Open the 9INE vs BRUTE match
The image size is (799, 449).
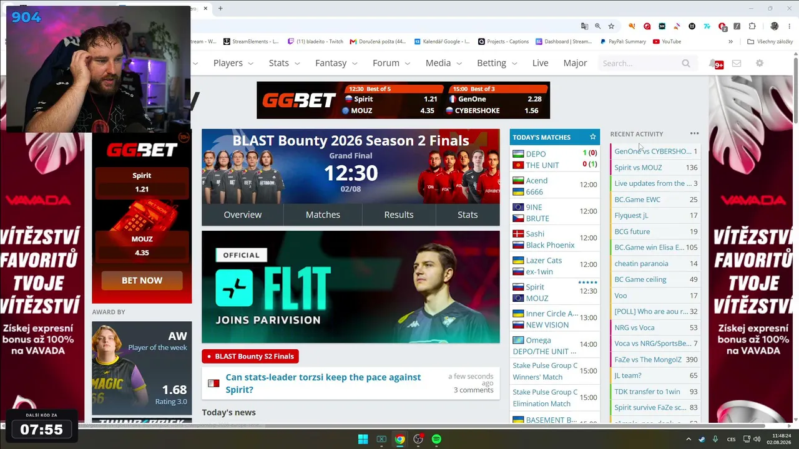555,213
